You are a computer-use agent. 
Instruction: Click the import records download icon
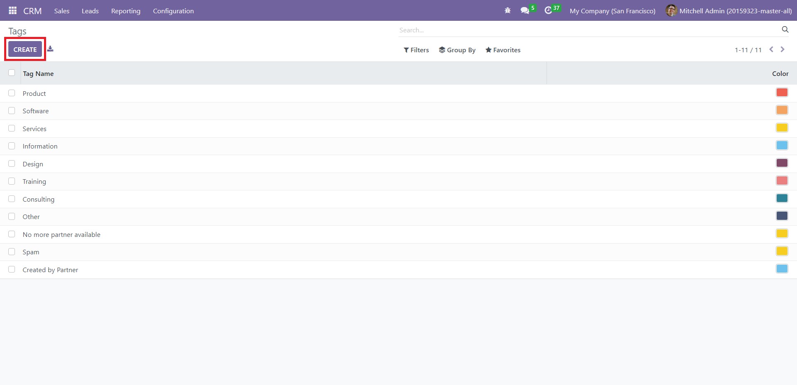(50, 49)
